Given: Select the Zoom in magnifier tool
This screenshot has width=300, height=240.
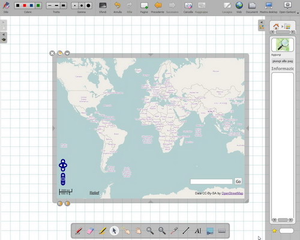Looking at the screenshot, I should 150,231.
